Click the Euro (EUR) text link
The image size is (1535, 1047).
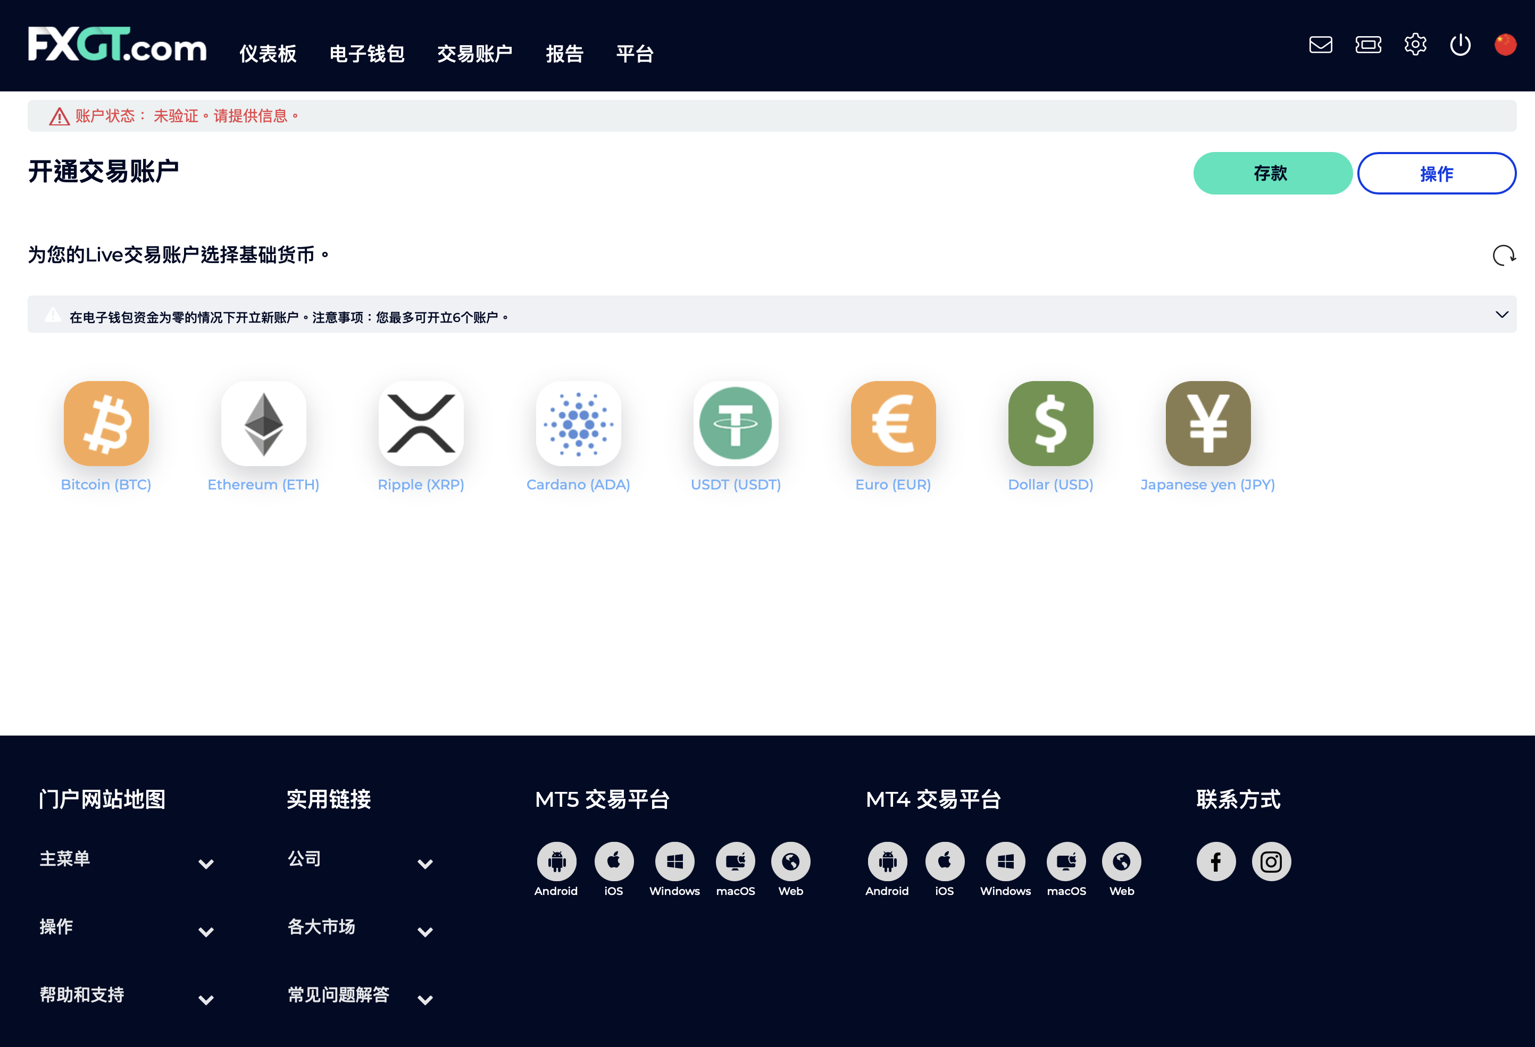click(893, 485)
